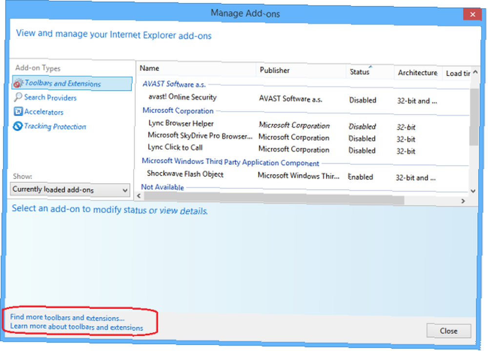Click the Tracking Protection icon
Viewport: 488px width, 351px height.
pyautogui.click(x=18, y=126)
